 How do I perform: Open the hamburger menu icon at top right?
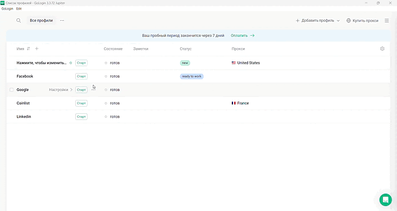coord(386,21)
